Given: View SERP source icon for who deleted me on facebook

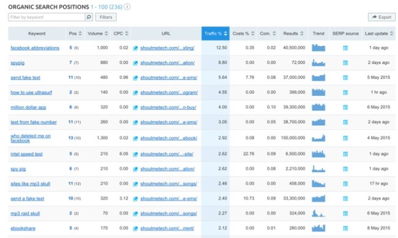Looking at the screenshot, I should pyautogui.click(x=345, y=138).
